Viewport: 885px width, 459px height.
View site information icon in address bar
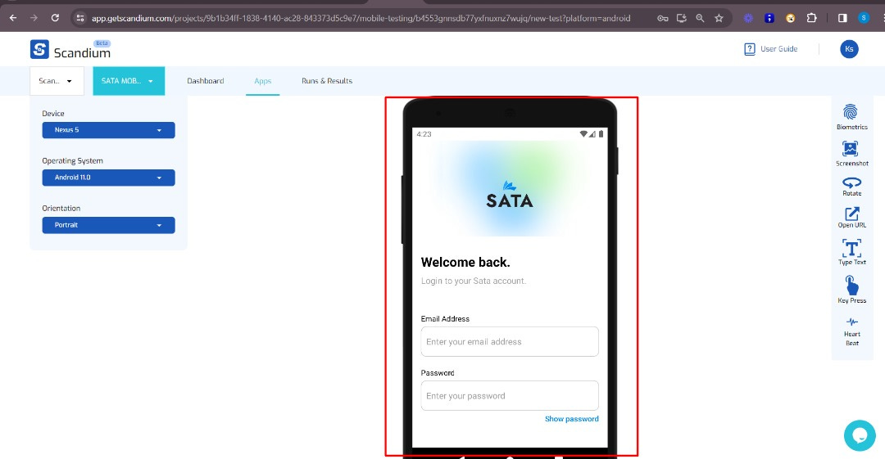coord(80,18)
